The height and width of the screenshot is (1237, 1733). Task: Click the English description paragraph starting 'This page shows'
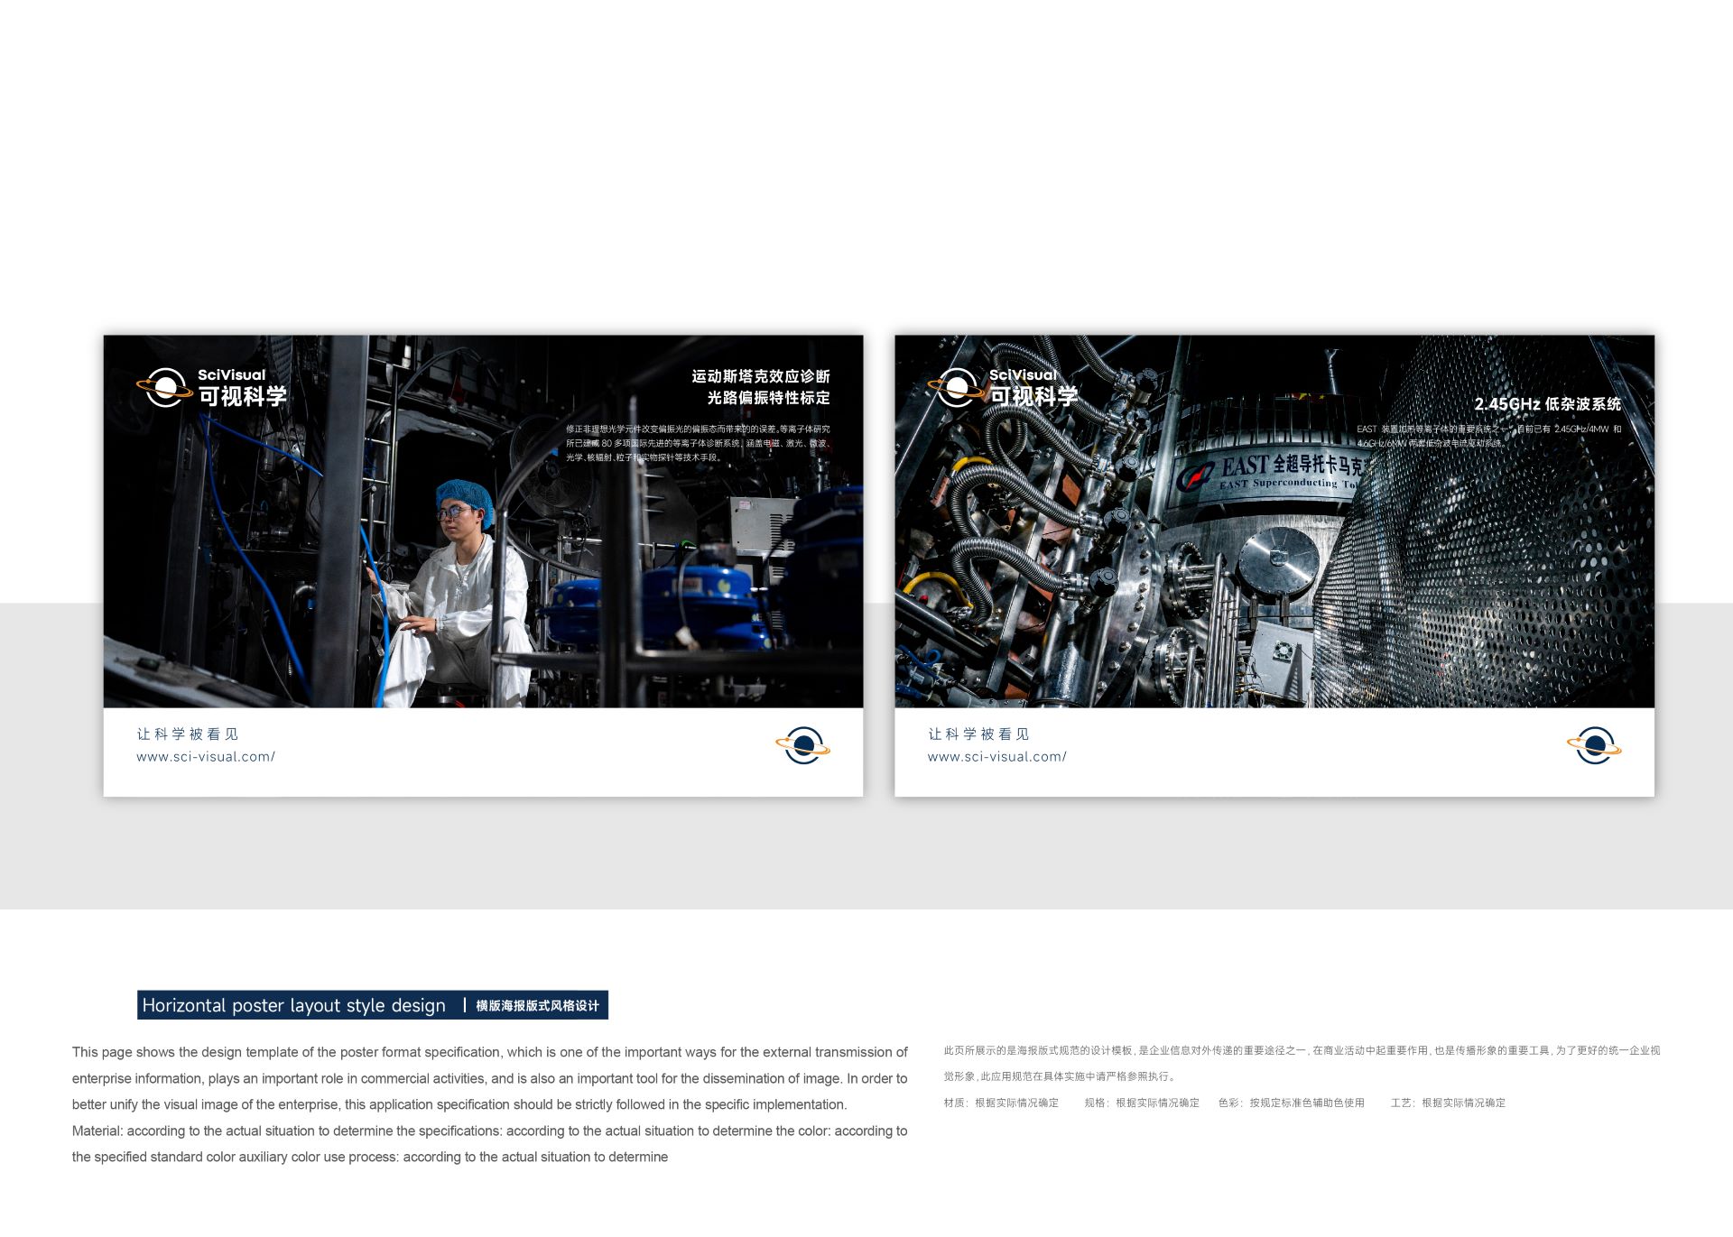click(489, 1078)
